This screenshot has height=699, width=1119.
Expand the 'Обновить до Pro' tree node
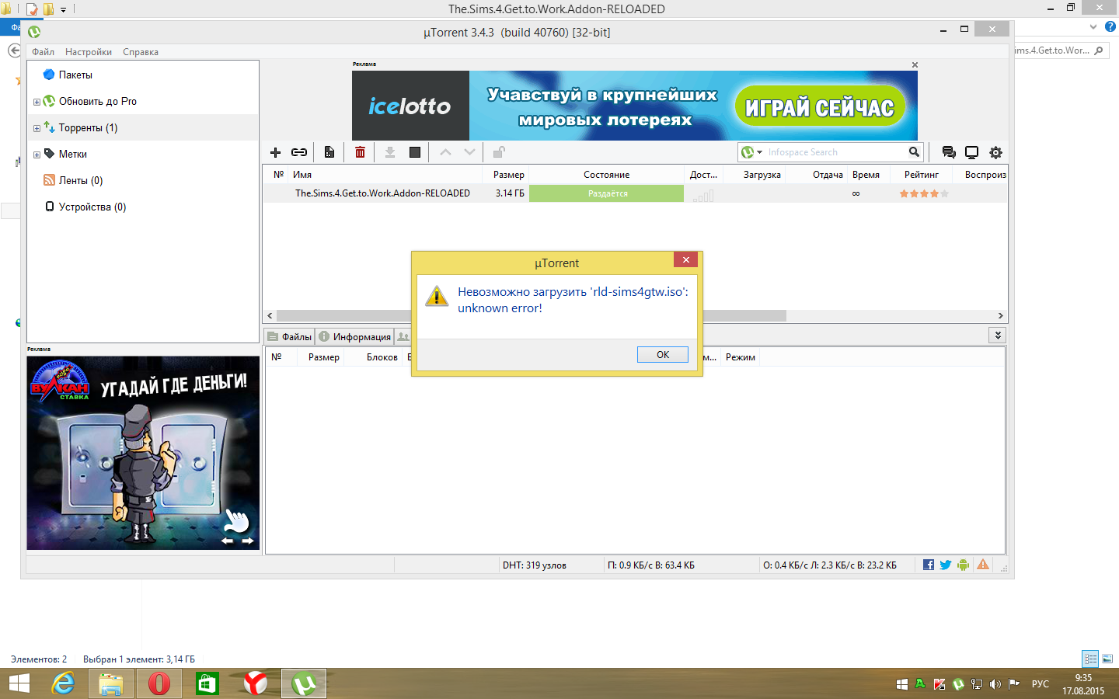pyautogui.click(x=37, y=102)
